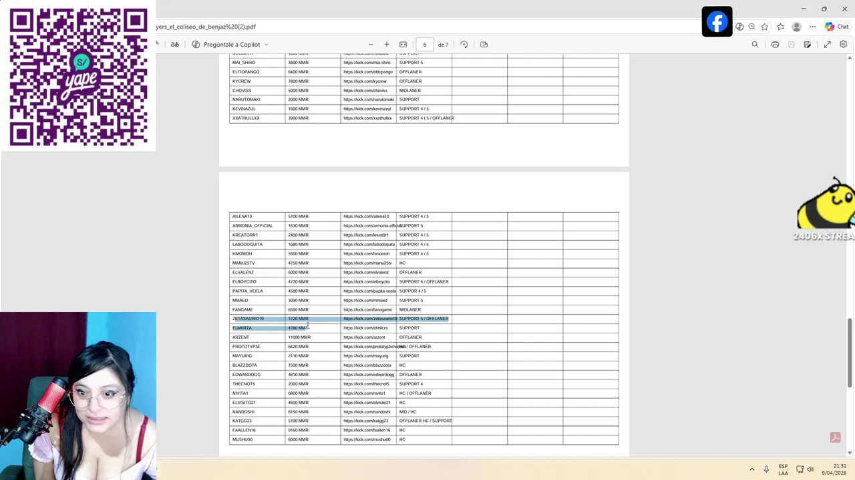Open link https://kick.com/kycrew
Image resolution: width=855 pixels, height=480 pixels.
(365, 81)
